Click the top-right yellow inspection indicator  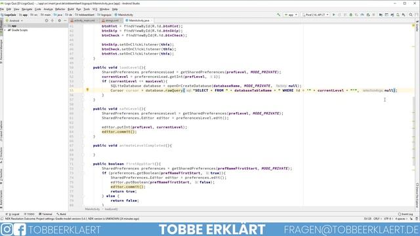pos(413,26)
